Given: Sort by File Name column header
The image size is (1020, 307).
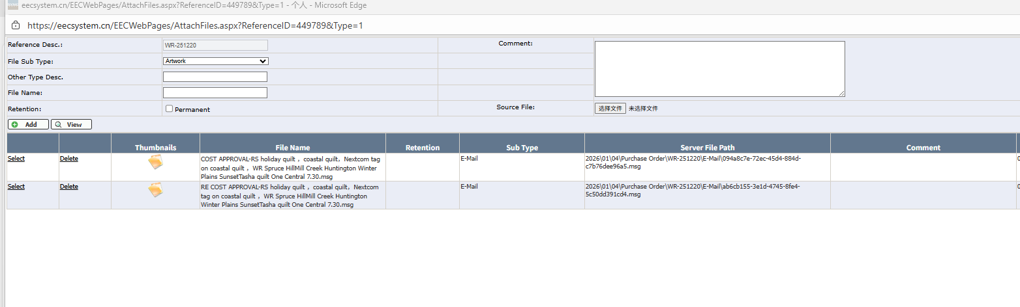Looking at the screenshot, I should click(293, 148).
